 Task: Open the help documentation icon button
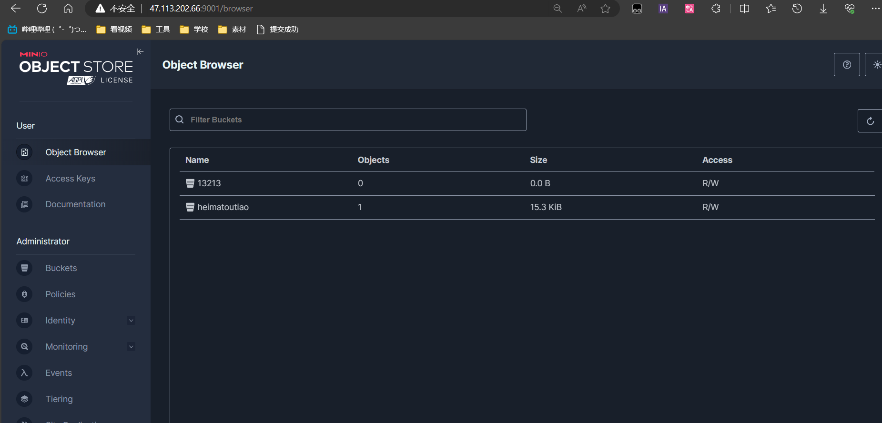[846, 65]
